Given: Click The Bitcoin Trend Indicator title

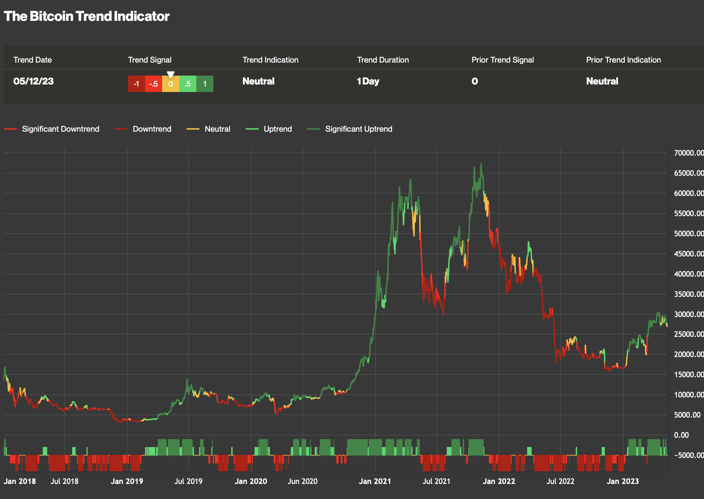Looking at the screenshot, I should (87, 16).
